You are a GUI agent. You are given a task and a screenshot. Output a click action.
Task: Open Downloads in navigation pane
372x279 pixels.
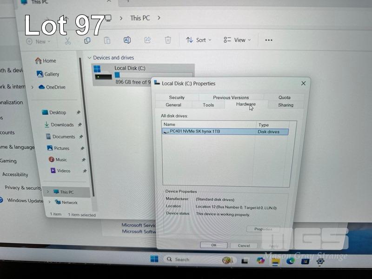pyautogui.click(x=62, y=125)
